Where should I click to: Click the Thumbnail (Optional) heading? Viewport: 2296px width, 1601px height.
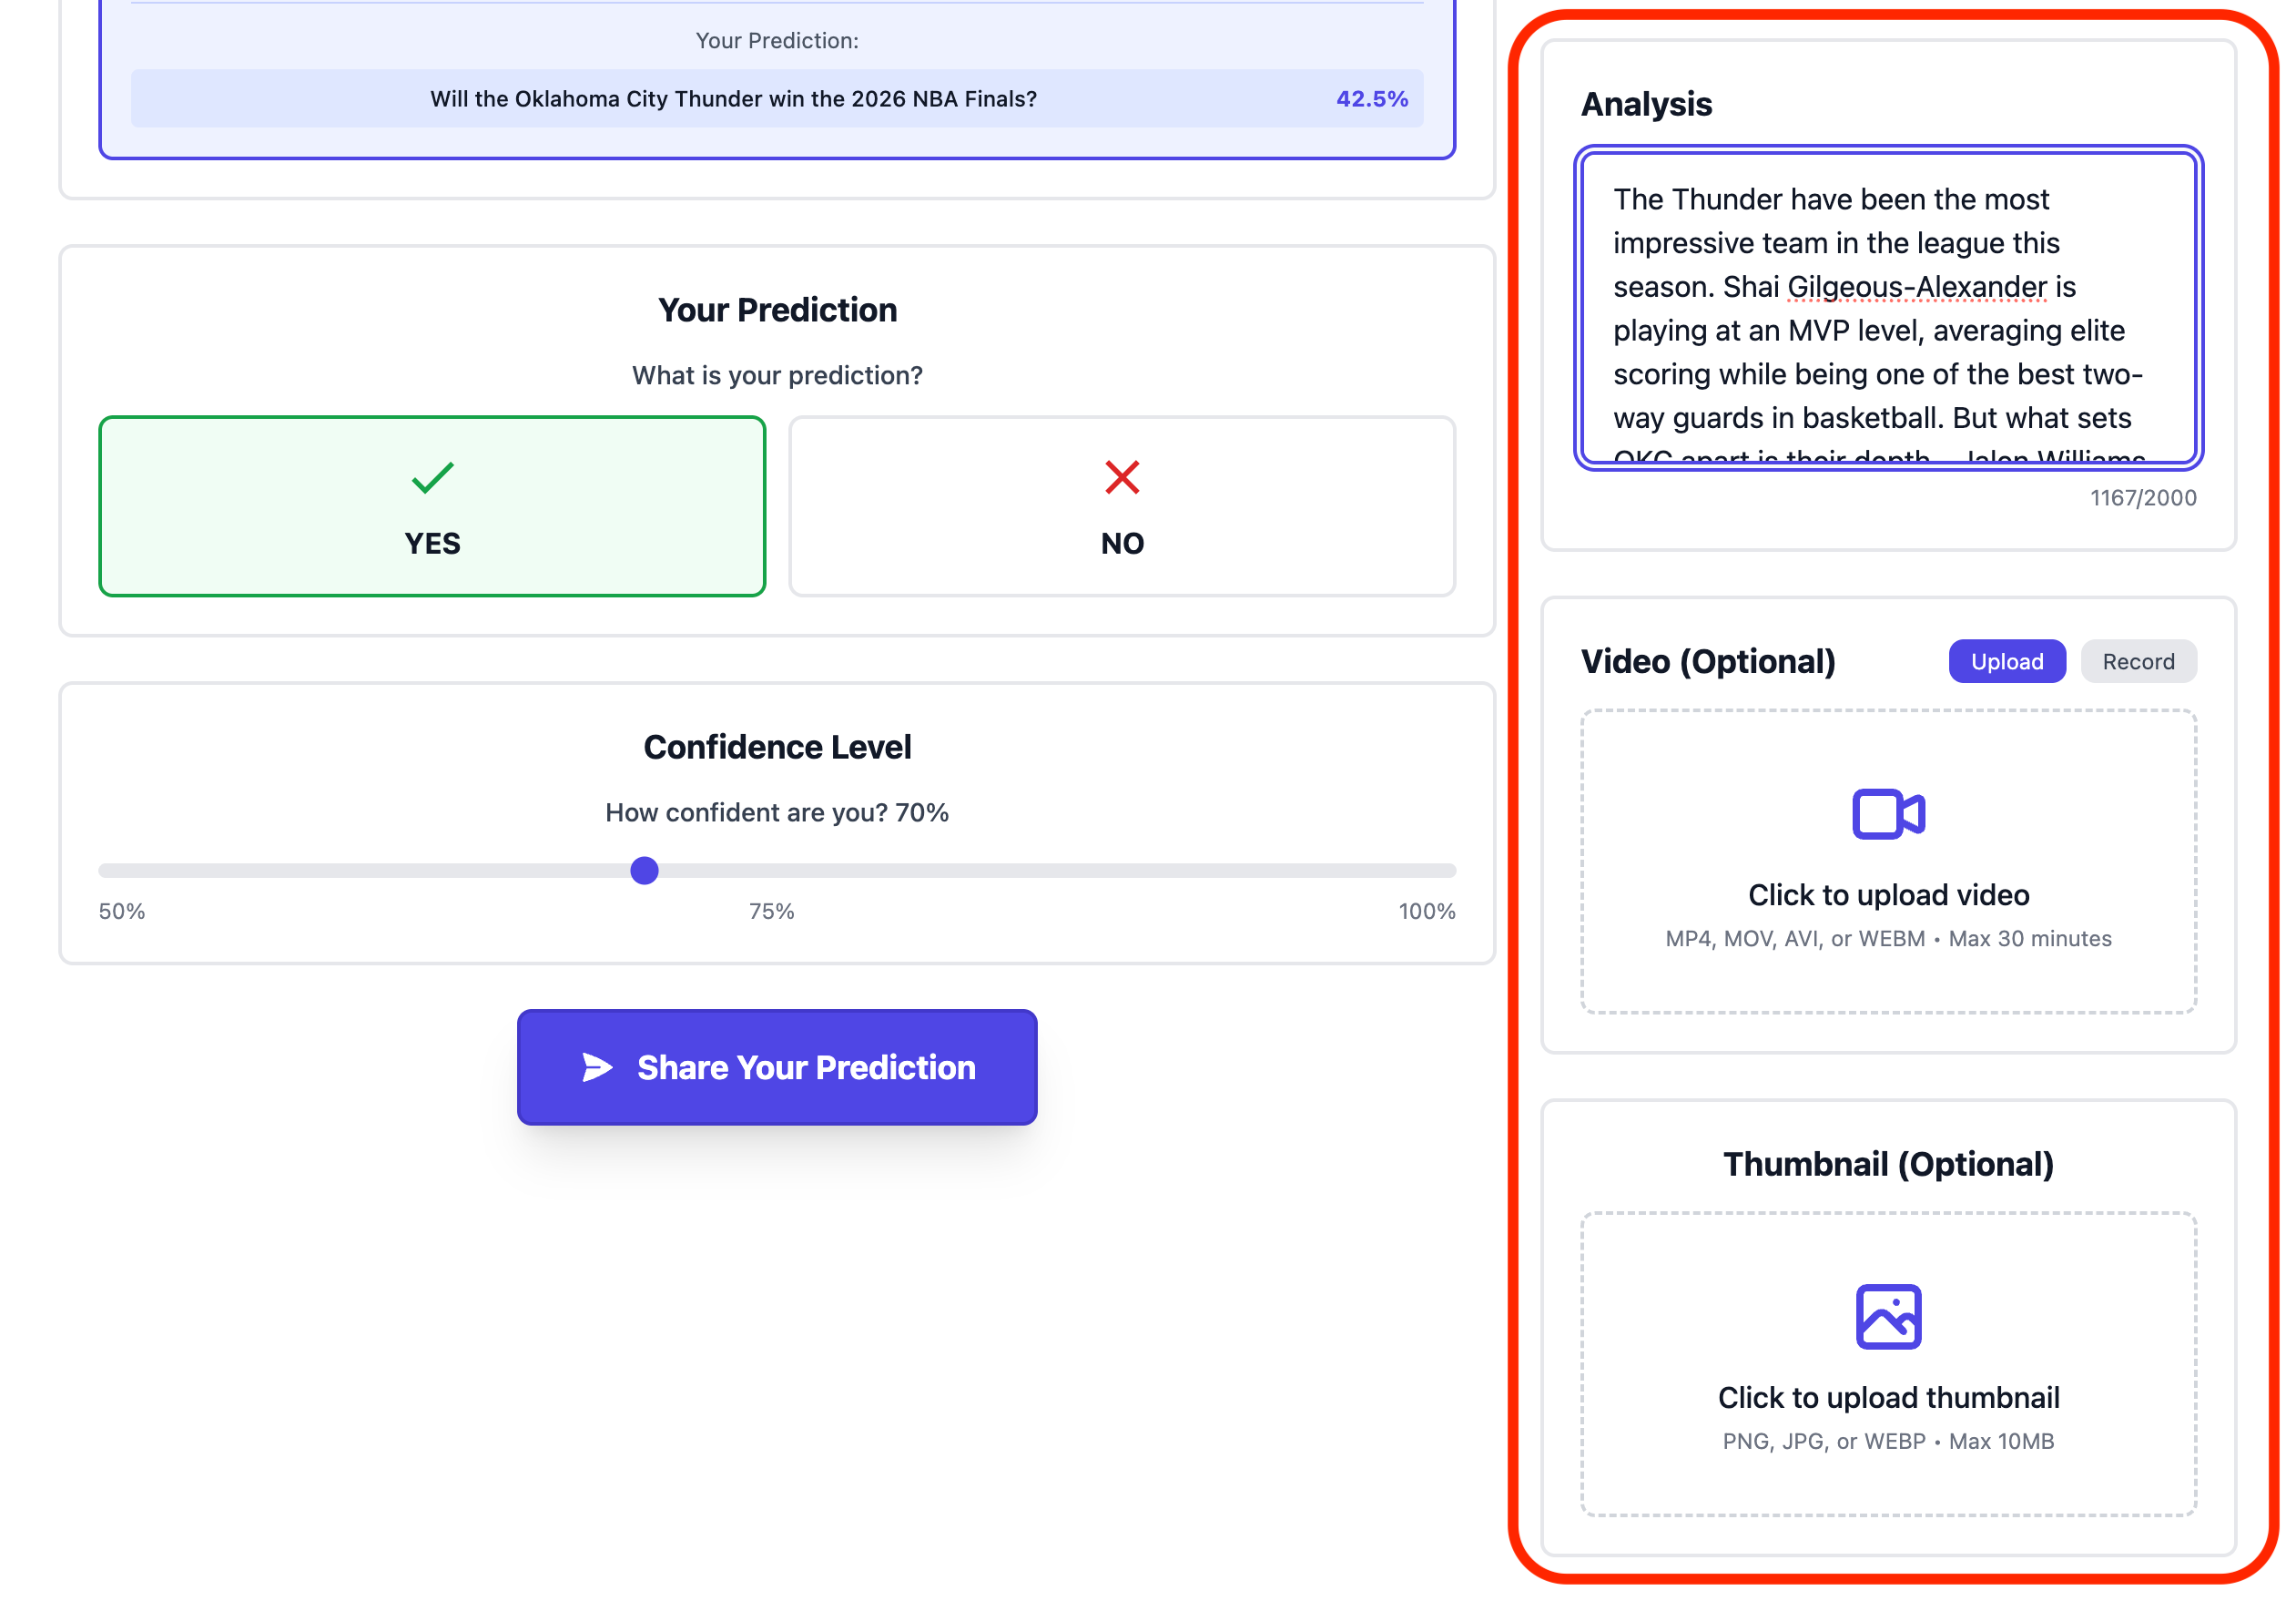(1886, 1163)
